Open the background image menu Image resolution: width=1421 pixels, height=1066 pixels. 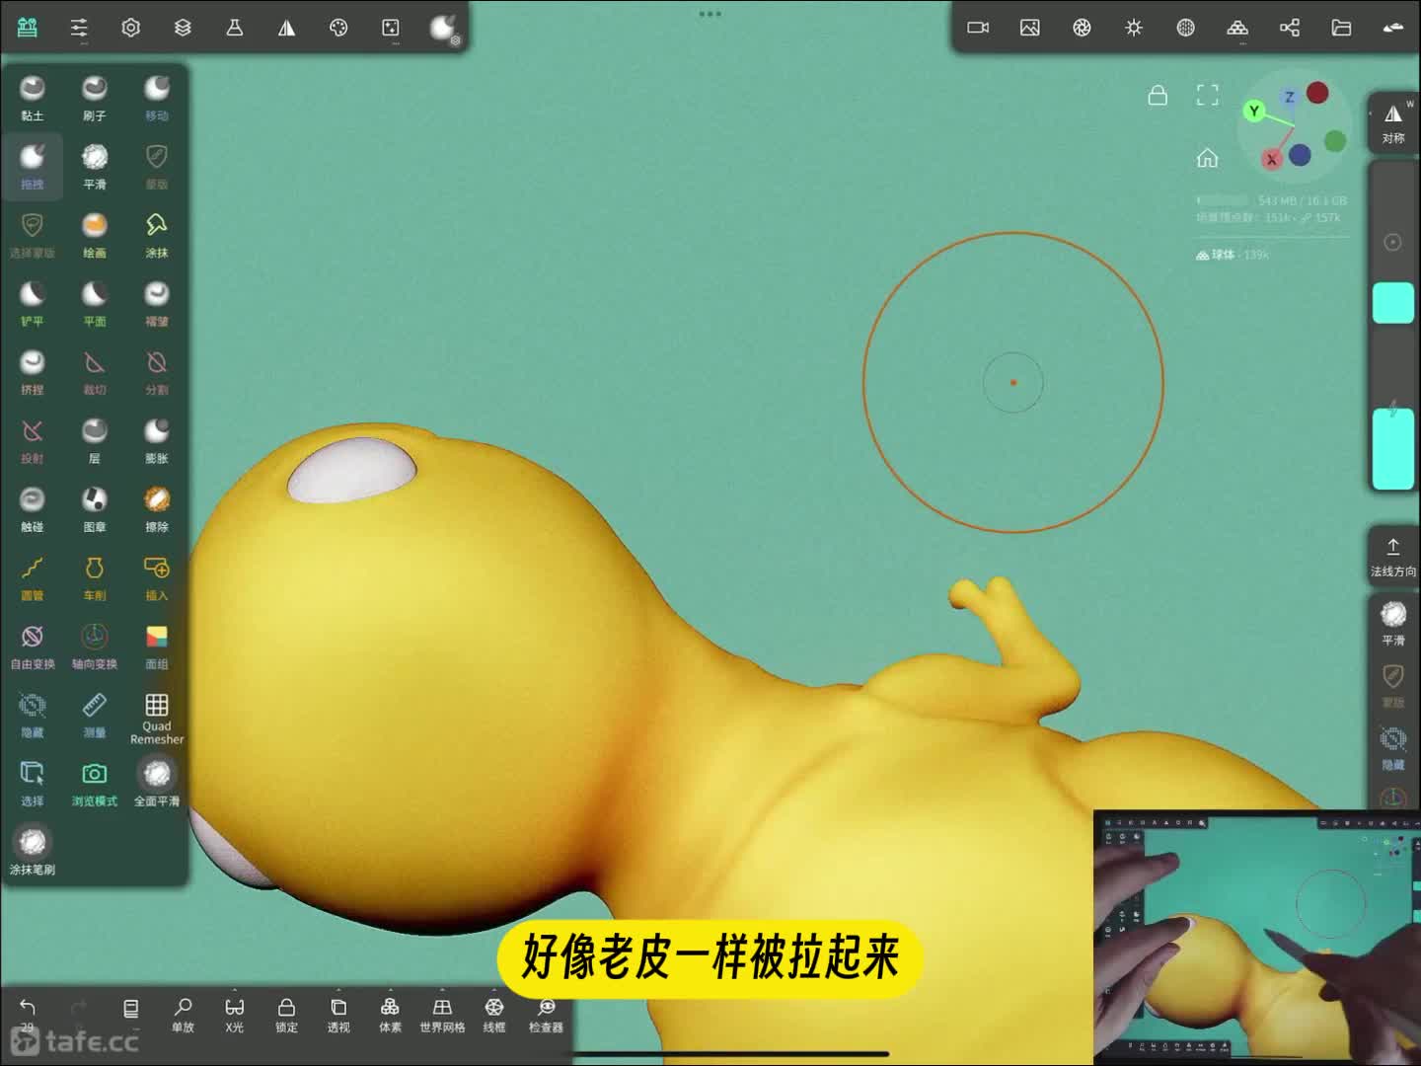[x=1029, y=28]
